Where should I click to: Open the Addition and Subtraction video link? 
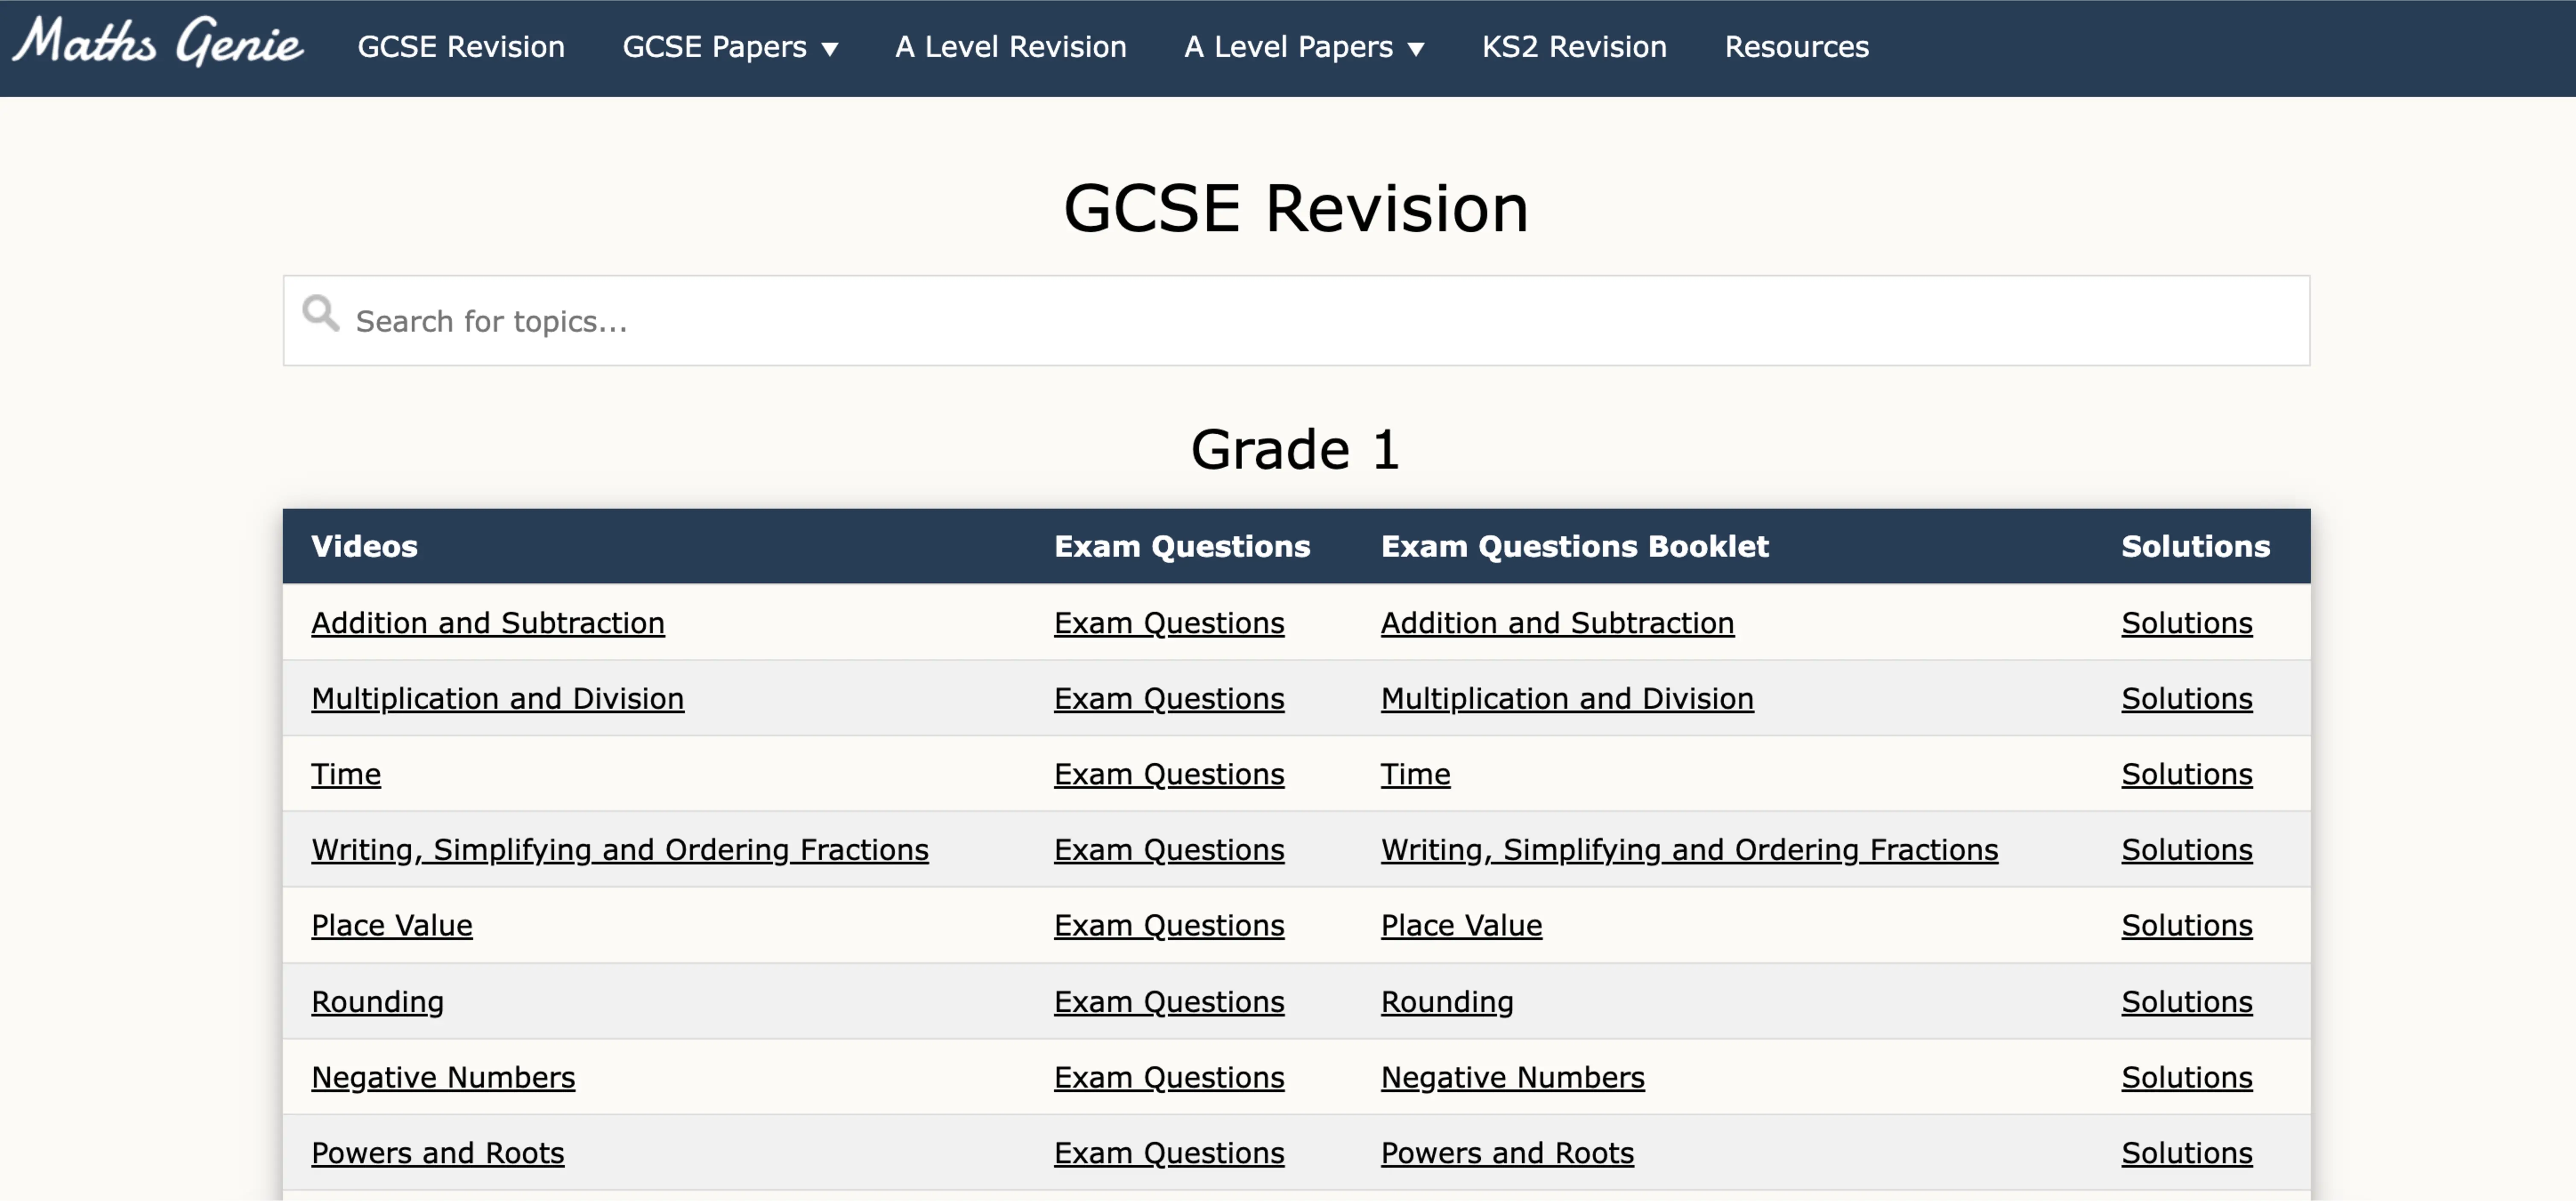point(488,622)
